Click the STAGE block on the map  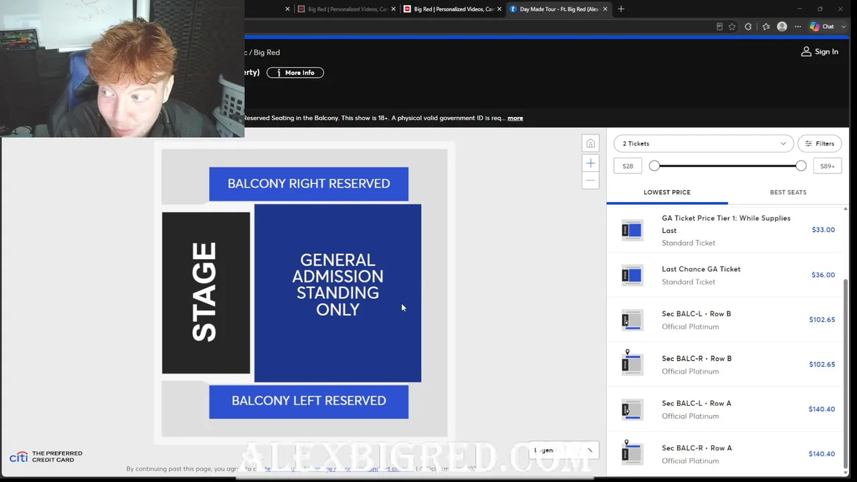pos(206,293)
